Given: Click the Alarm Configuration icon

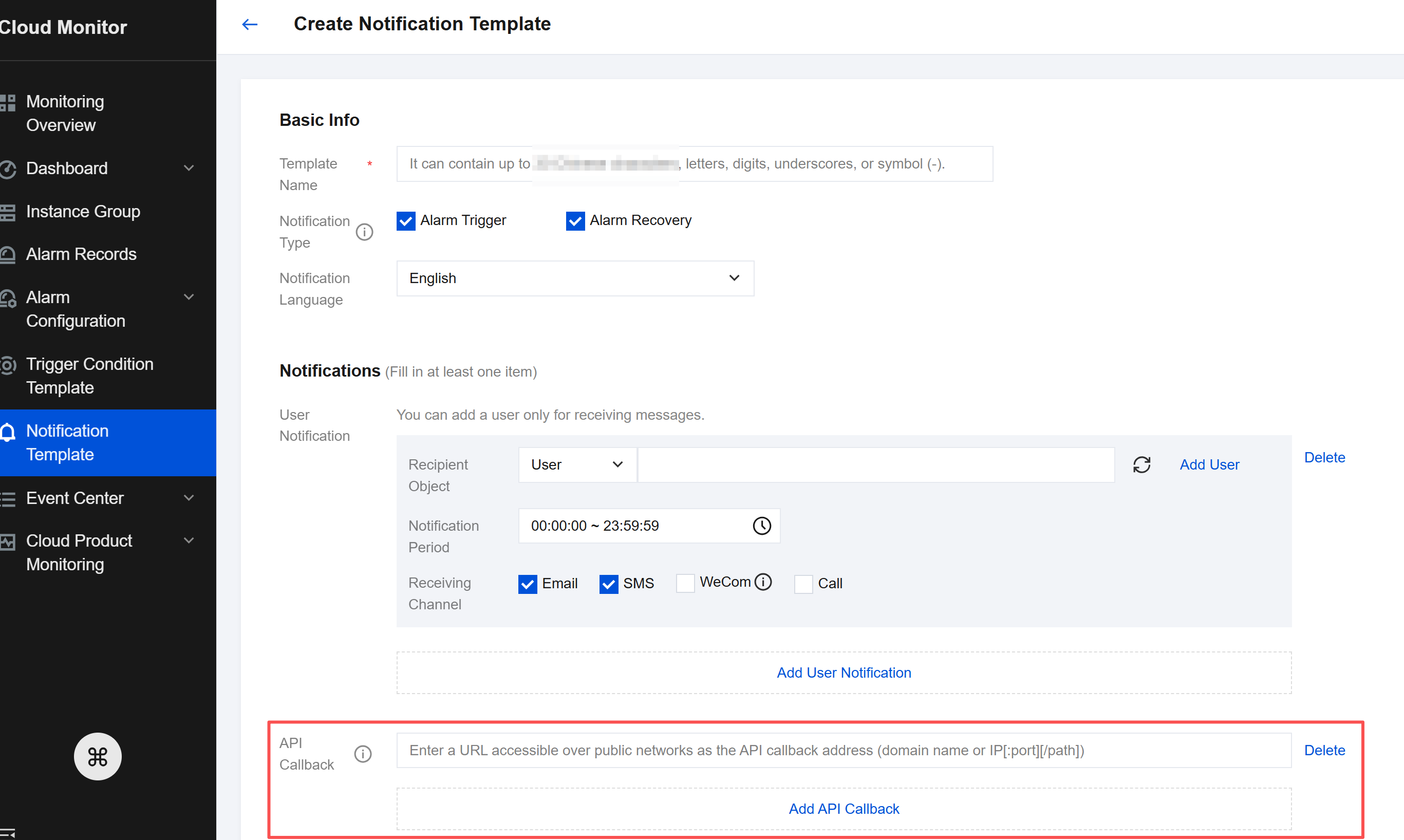Looking at the screenshot, I should coord(7,298).
